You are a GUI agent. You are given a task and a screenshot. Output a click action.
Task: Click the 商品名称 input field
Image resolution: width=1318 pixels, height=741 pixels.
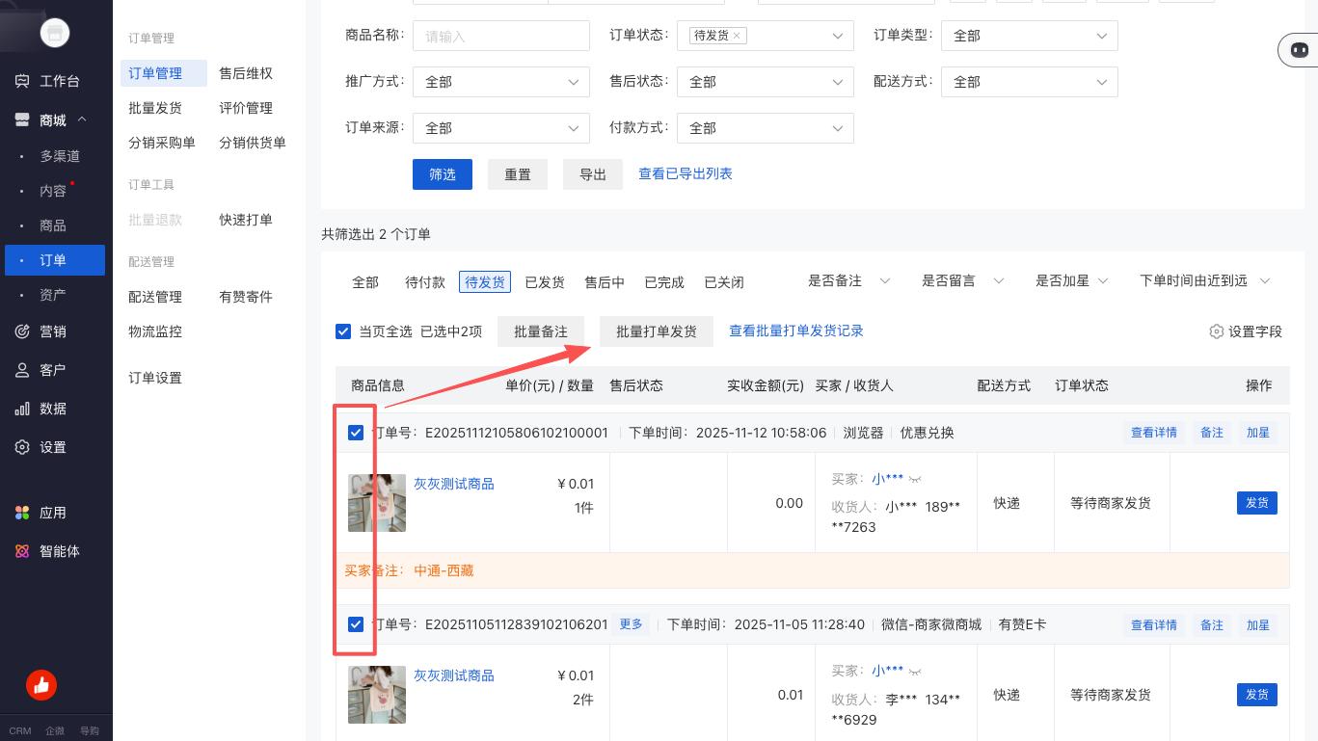click(x=500, y=36)
